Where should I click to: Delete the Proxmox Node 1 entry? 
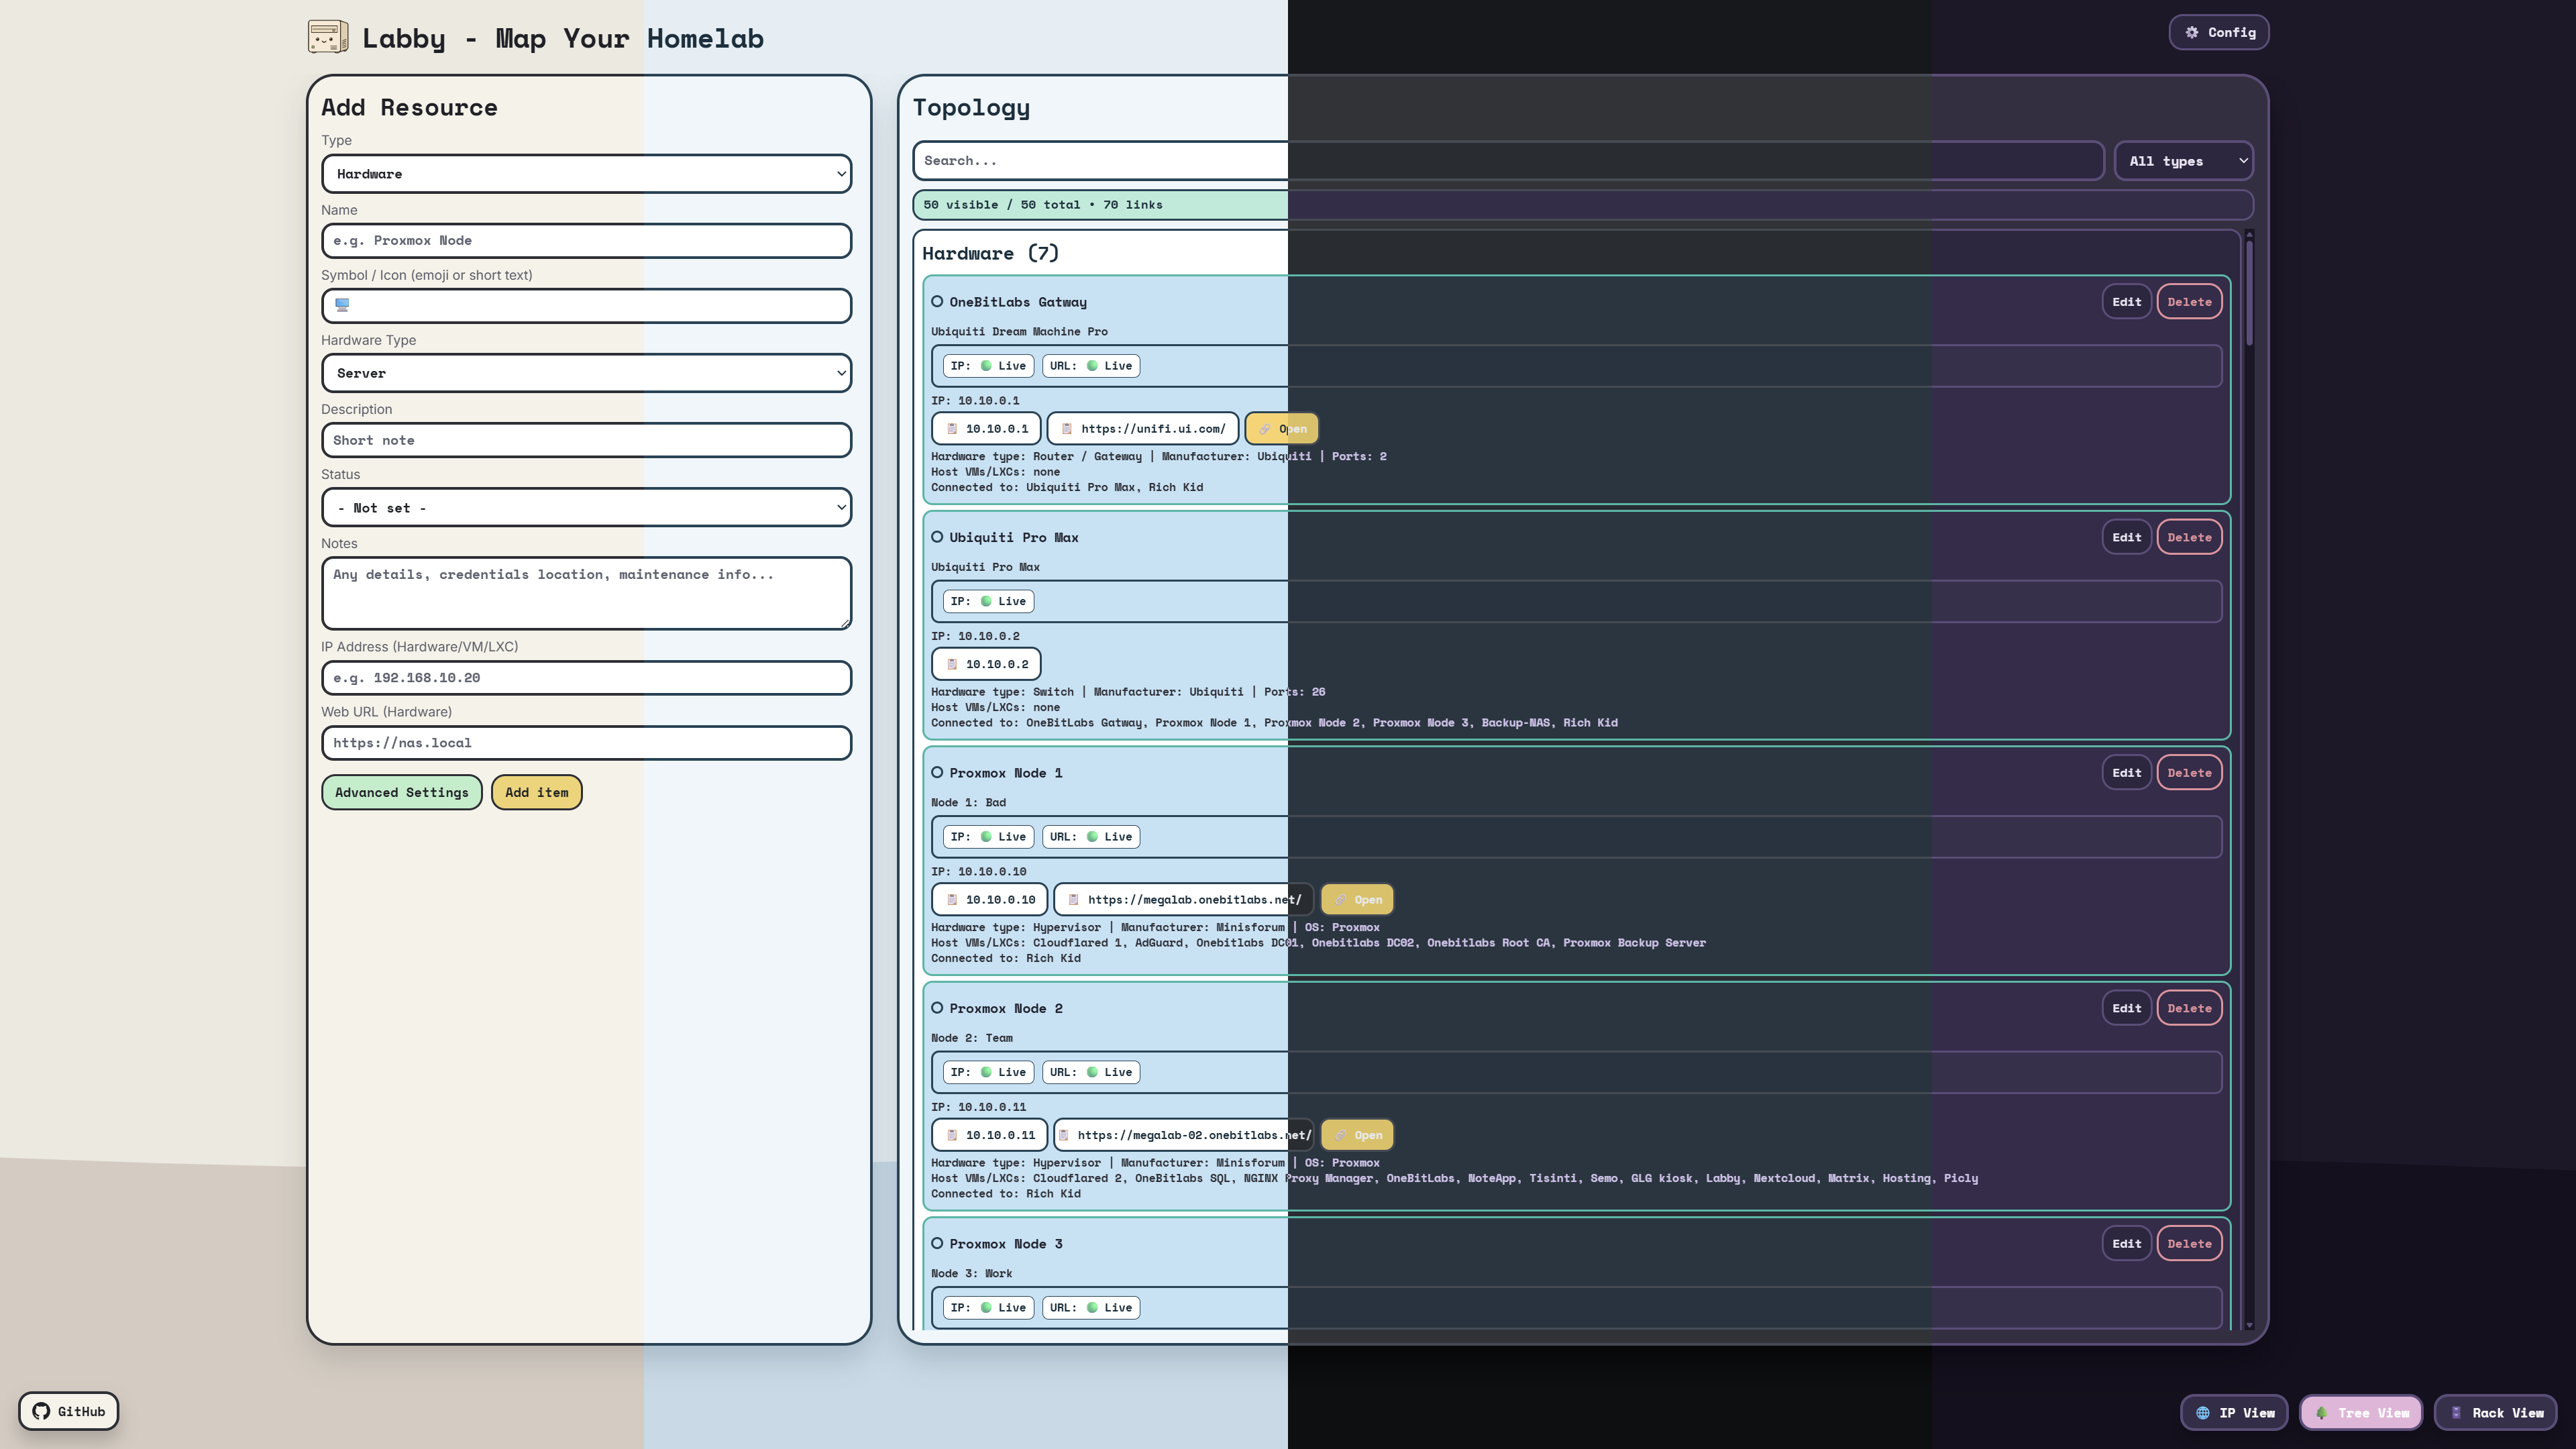coord(2190,773)
